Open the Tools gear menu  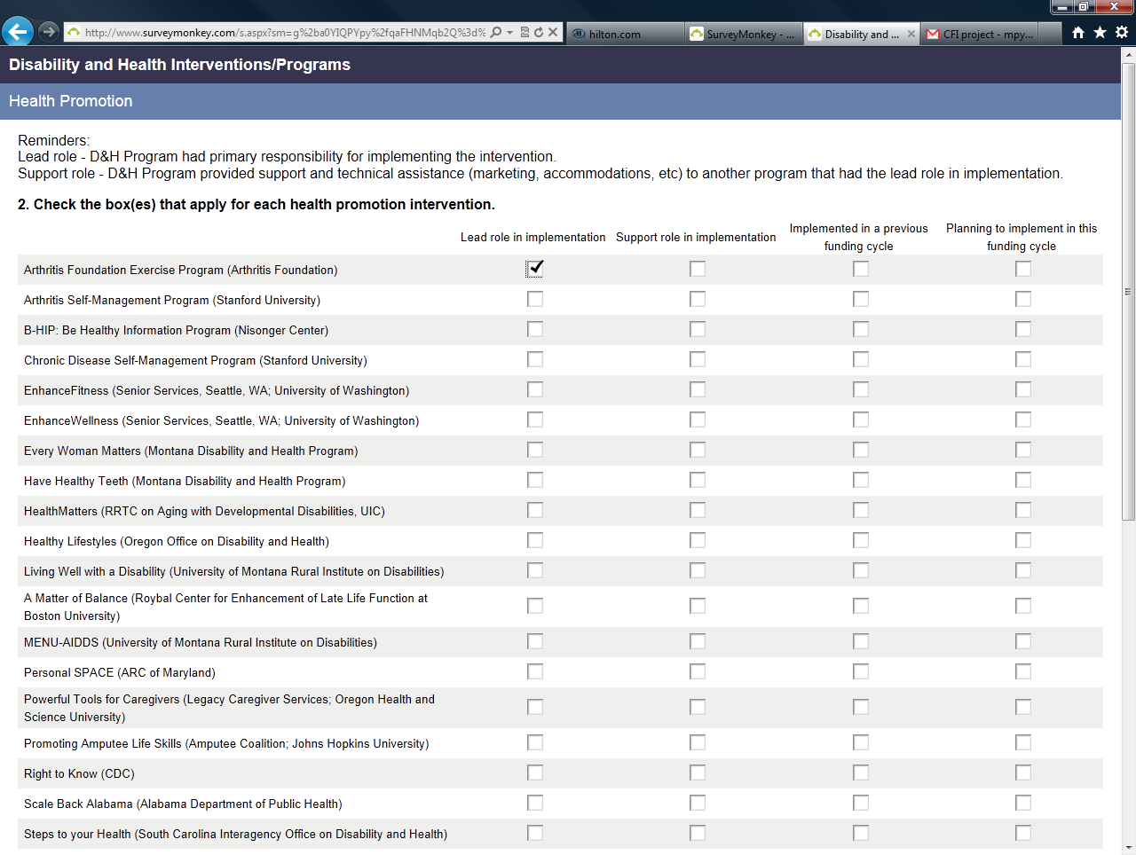point(1122,33)
